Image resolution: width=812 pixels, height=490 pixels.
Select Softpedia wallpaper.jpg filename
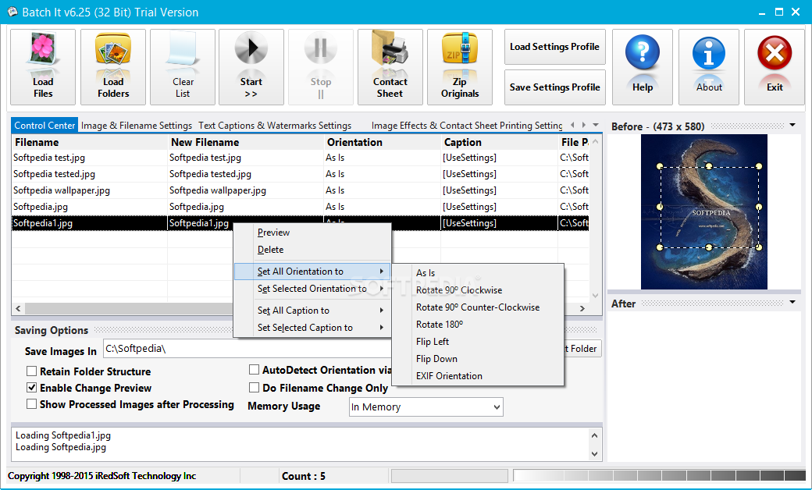62,190
